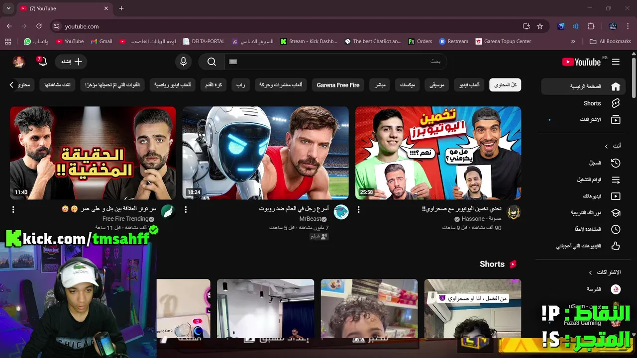Open the MrBeast channel name link
637x358 pixels.
(310, 219)
